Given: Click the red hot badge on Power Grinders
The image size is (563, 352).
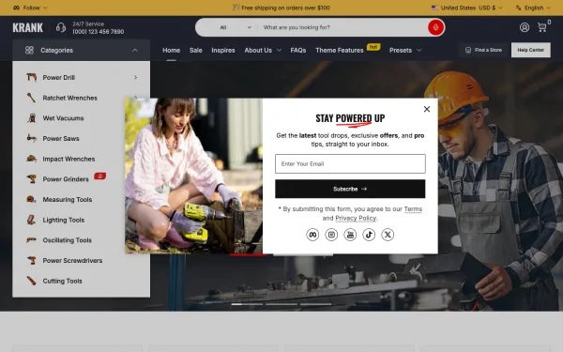Looking at the screenshot, I should pyautogui.click(x=99, y=176).
